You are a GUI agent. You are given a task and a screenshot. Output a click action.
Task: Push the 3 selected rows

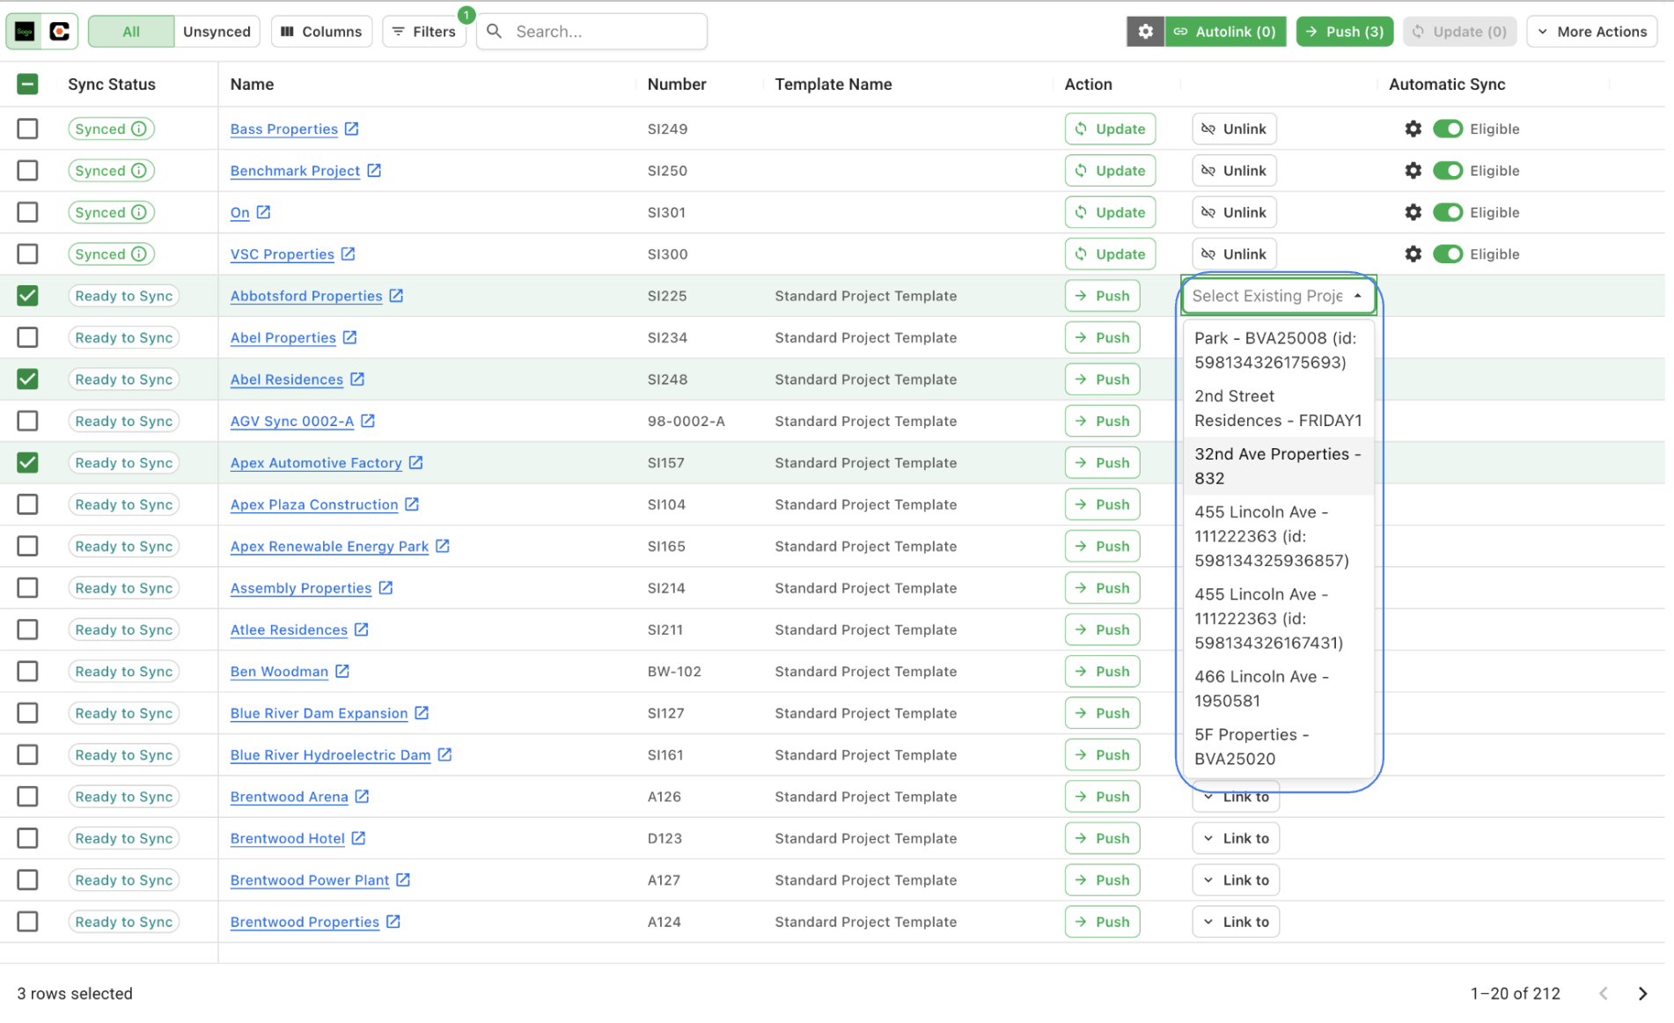[1344, 32]
